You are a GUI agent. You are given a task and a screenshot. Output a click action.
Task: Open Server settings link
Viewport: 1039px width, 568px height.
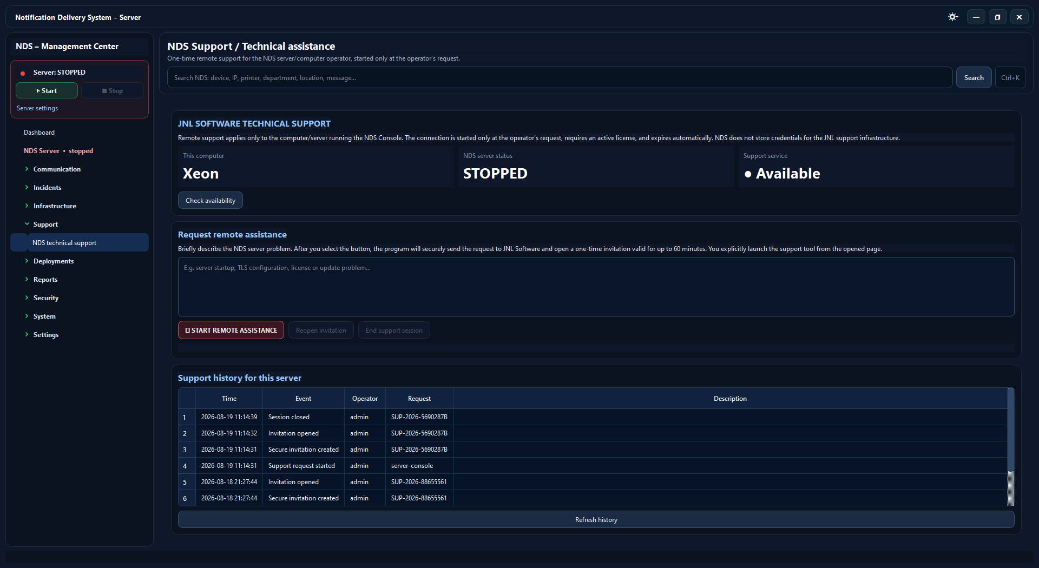(x=37, y=108)
